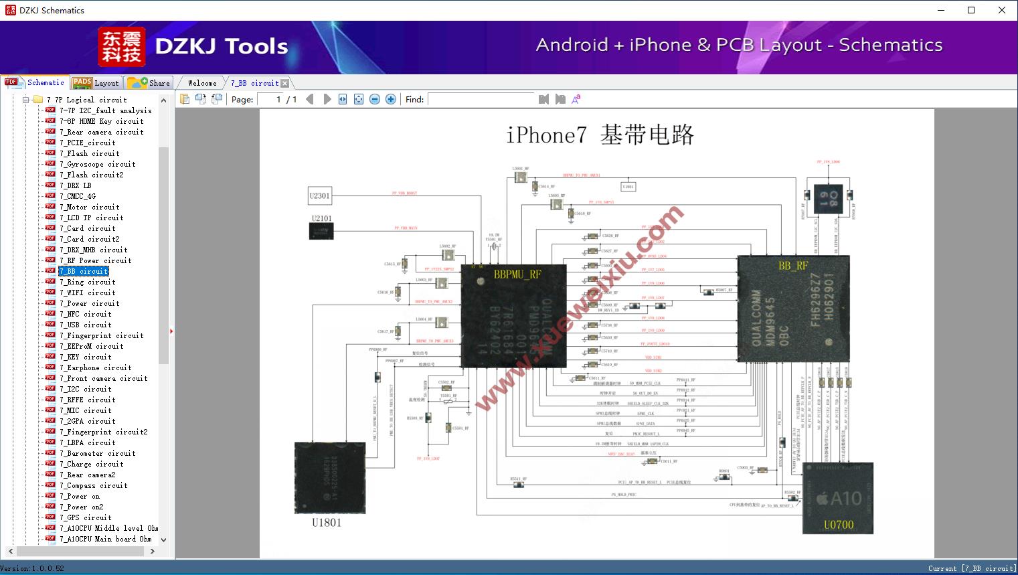This screenshot has height=575, width=1018.
Task: Open 7_Compass circuit document
Action: coord(94,485)
